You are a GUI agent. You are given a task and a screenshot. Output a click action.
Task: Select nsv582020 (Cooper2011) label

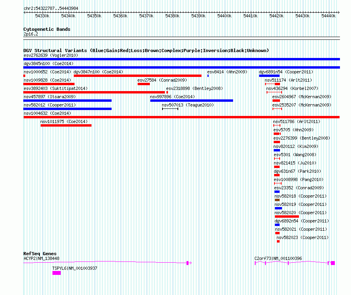pos(301,213)
